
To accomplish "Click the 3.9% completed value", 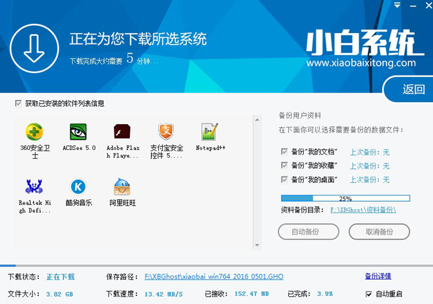I will [325, 294].
